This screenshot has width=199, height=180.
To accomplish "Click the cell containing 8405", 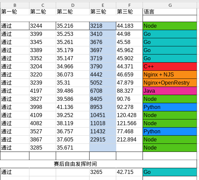I will [x=103, y=99].
